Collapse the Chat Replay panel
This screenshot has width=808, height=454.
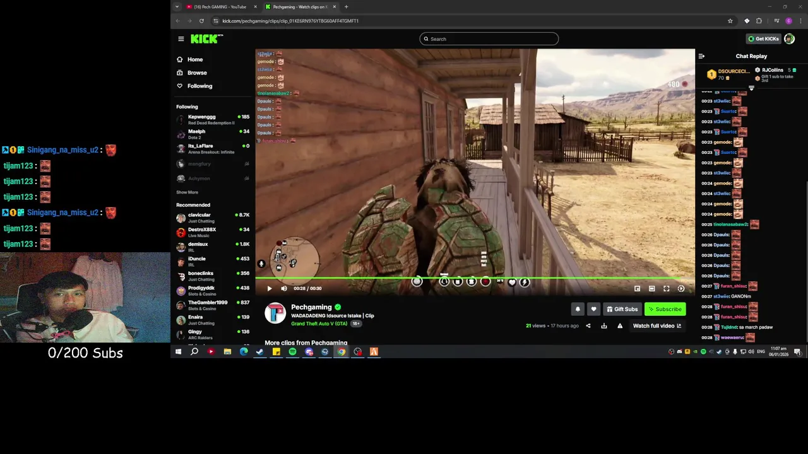[x=701, y=56]
